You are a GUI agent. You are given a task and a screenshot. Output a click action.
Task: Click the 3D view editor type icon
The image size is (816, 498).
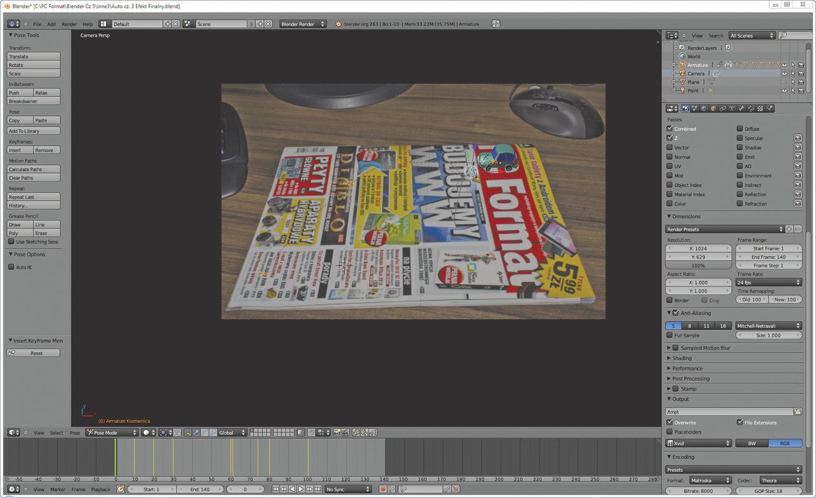13,432
